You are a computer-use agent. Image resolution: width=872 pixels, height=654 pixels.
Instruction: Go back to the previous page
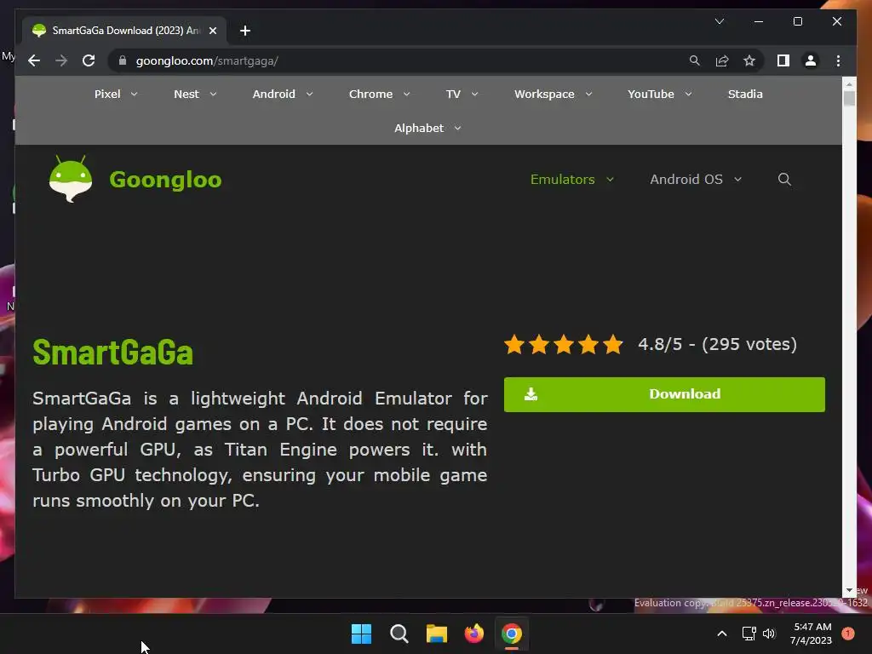click(x=34, y=60)
